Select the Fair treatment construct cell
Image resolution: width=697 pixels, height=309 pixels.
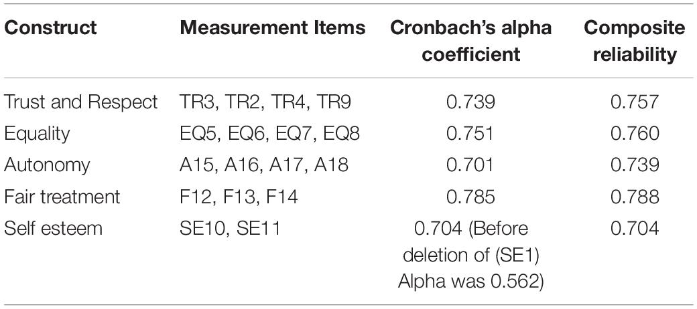[x=62, y=197]
